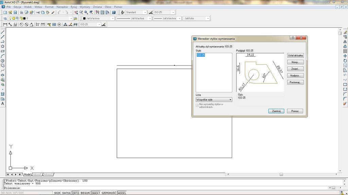Image resolution: width=348 pixels, height=195 pixels.
Task: Select the Arc draw tool
Action: [3, 56]
